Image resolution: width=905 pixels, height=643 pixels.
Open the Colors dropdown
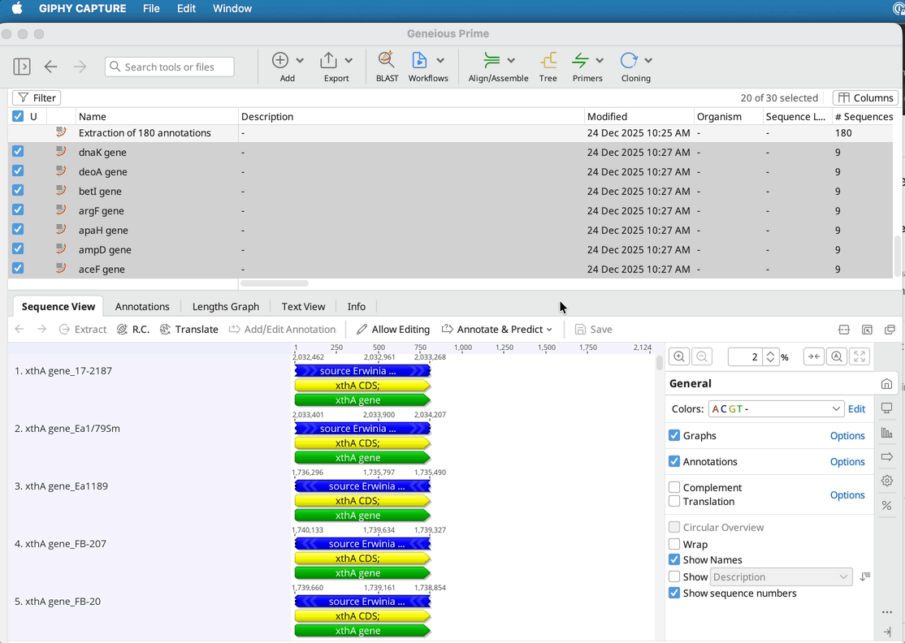(776, 409)
